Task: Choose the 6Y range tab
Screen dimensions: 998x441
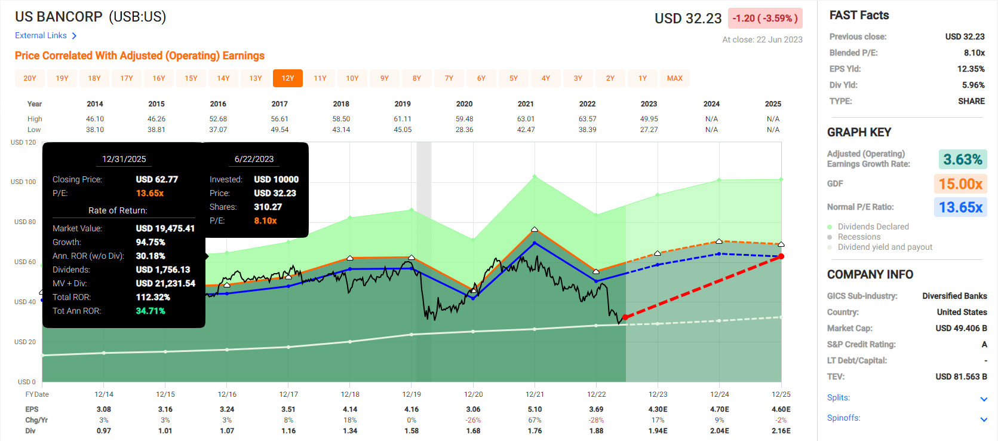Action: (x=481, y=78)
